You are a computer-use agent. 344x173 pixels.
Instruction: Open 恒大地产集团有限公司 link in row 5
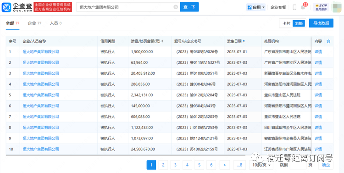coord(41,95)
